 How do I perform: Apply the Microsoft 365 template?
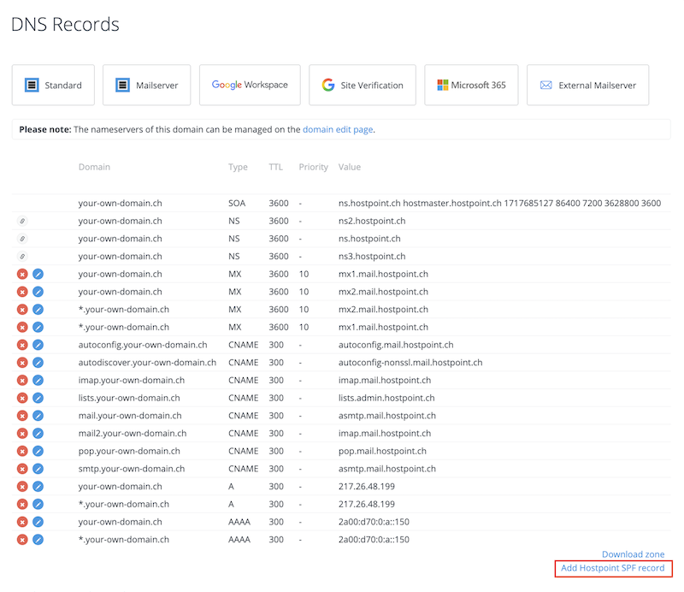coord(472,86)
